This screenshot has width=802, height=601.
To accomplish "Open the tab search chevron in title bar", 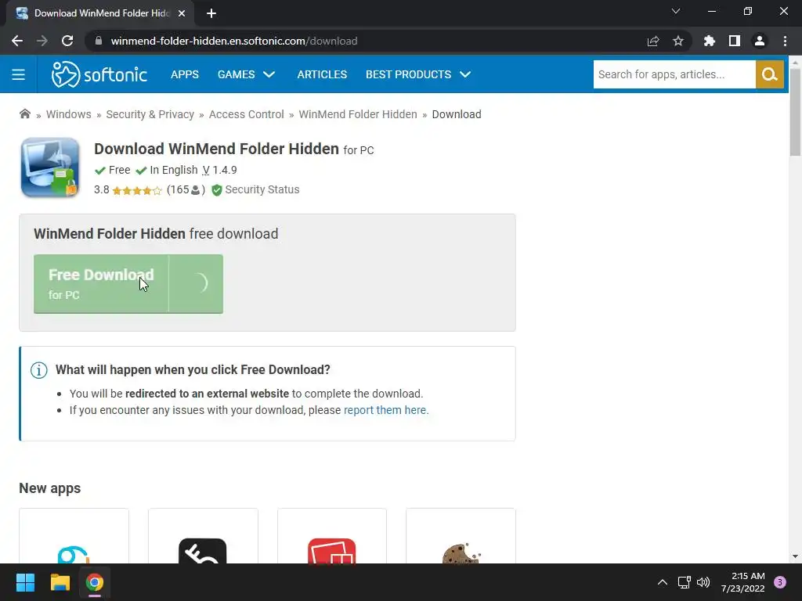I will (676, 11).
